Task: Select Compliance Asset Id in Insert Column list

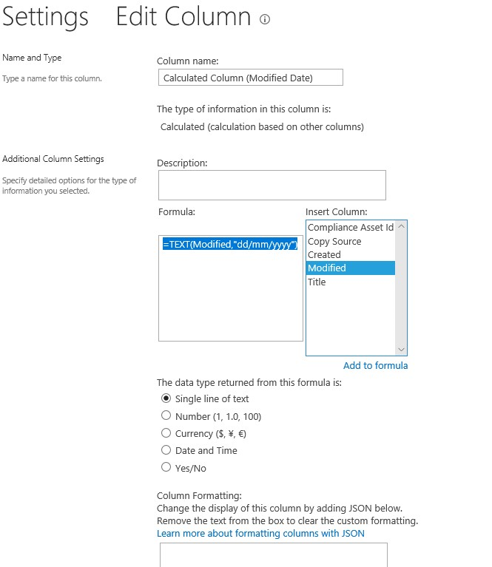Action: coord(351,228)
